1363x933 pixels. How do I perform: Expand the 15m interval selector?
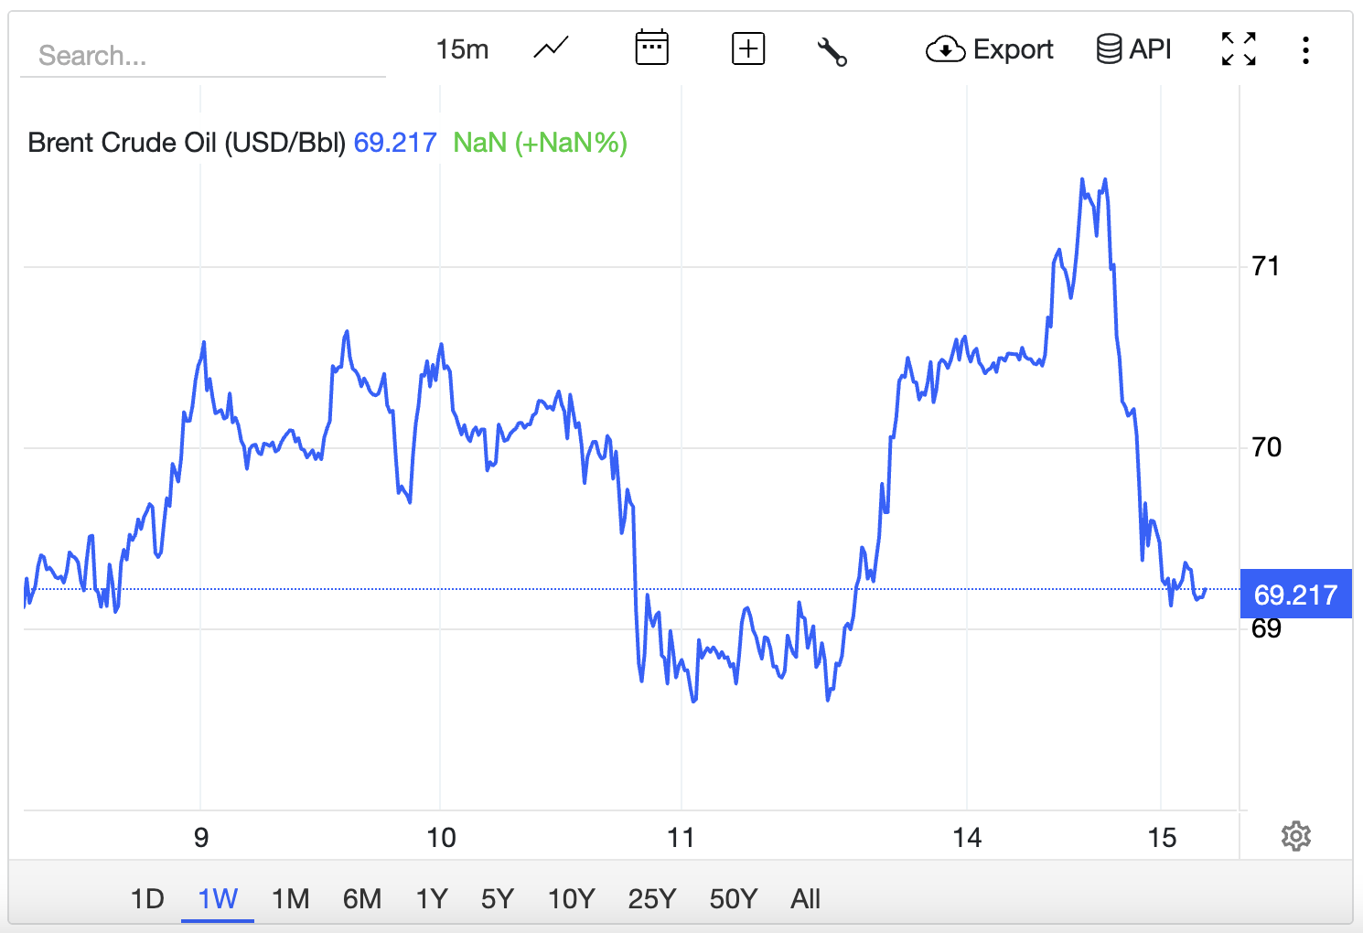(462, 49)
